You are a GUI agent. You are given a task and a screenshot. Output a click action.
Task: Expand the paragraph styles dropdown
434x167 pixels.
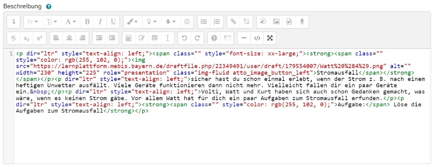click(x=71, y=22)
